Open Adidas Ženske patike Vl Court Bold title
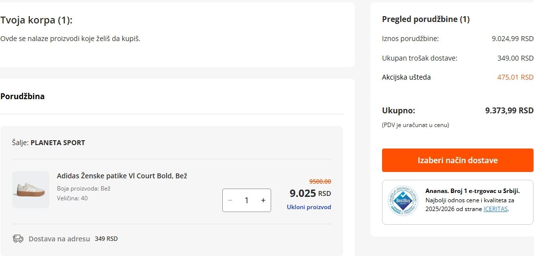 [x=122, y=176]
